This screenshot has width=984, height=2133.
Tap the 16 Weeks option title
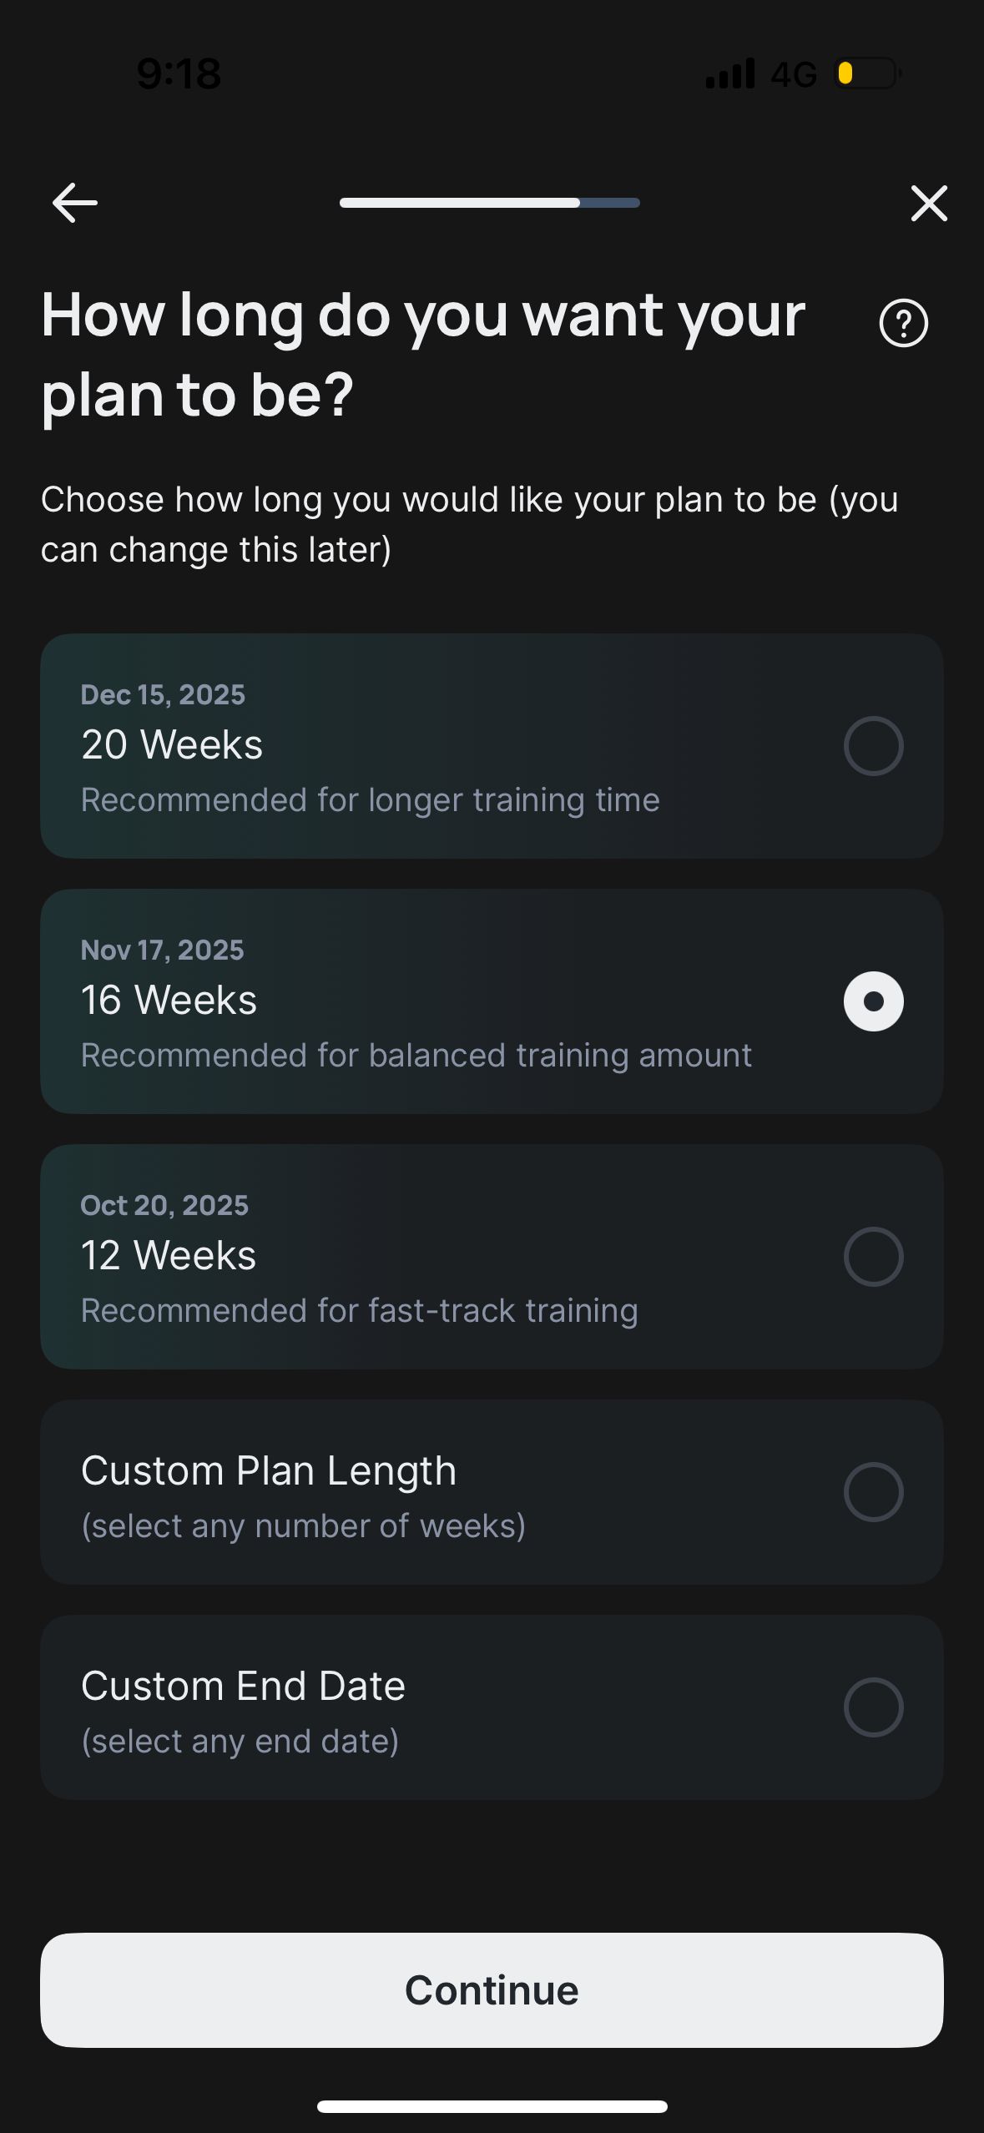(169, 1000)
